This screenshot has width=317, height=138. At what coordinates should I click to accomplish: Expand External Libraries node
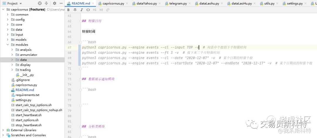[3, 130]
